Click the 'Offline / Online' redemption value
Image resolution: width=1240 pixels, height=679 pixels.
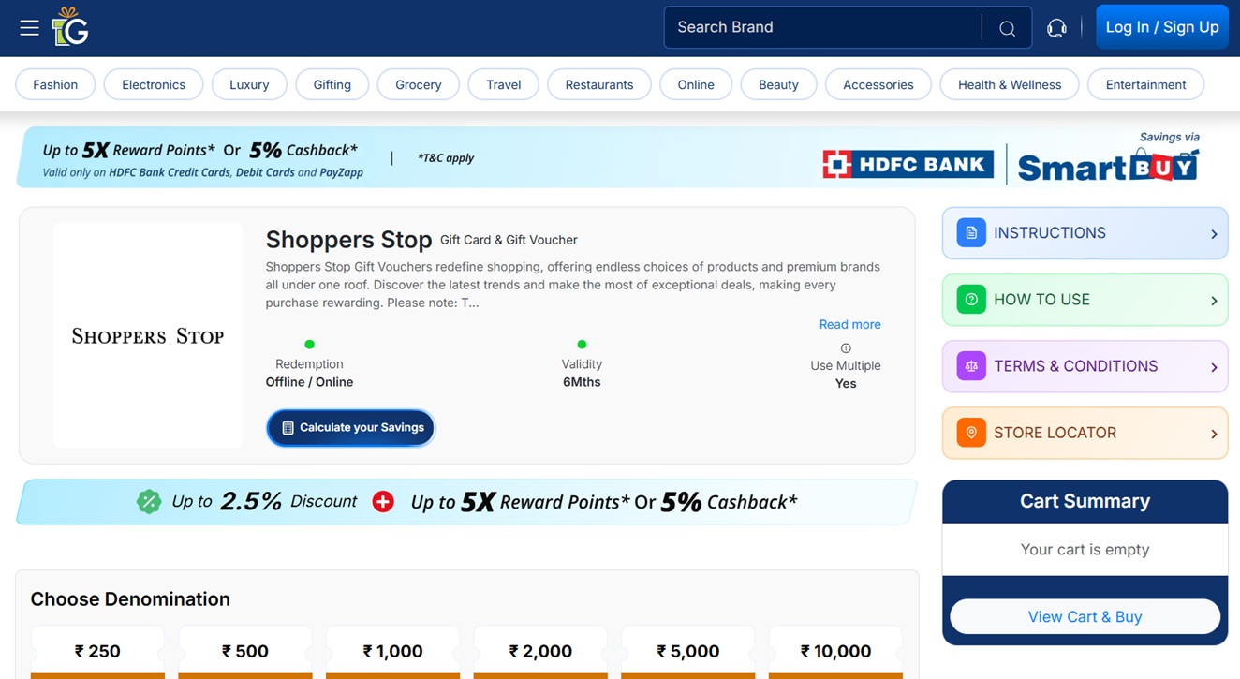(309, 382)
